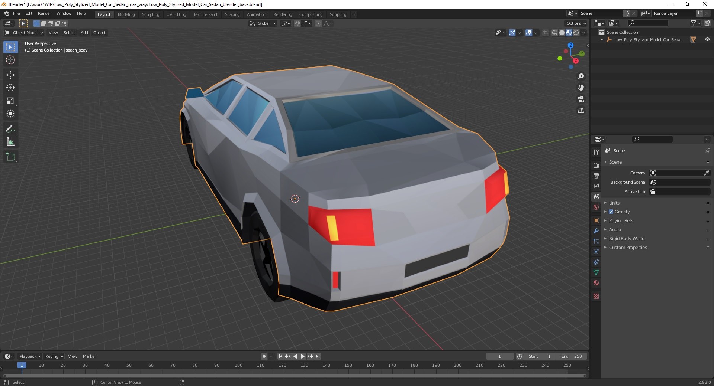This screenshot has height=386, width=714.
Task: Expand the Custom Properties panel
Action: click(628, 247)
